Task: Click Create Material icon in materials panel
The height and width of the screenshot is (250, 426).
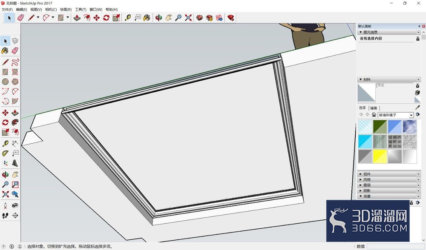Action: tap(417, 93)
